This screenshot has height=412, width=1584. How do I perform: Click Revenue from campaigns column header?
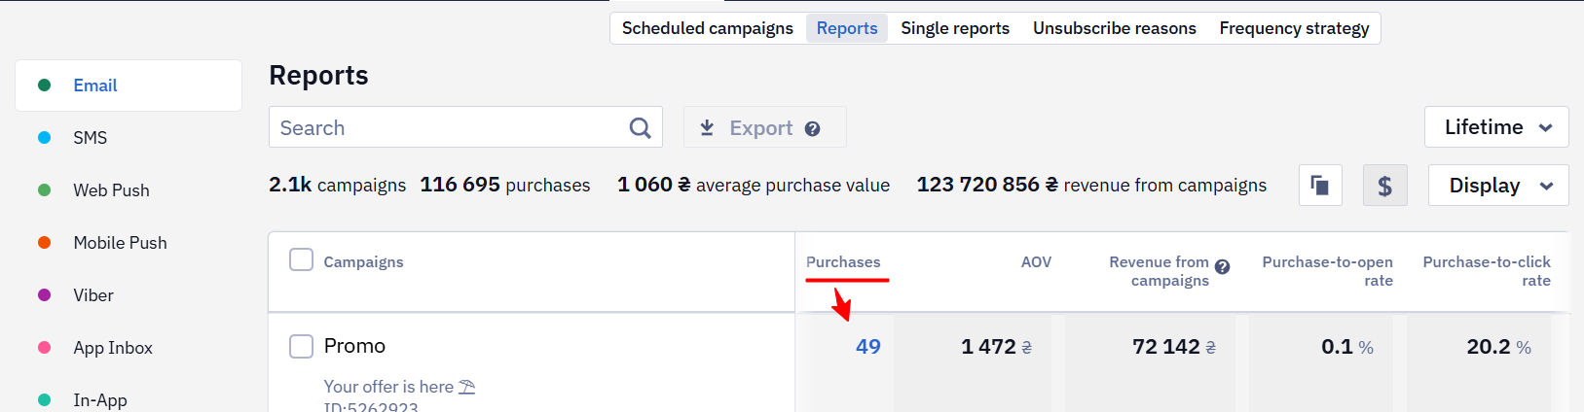coord(1159,271)
